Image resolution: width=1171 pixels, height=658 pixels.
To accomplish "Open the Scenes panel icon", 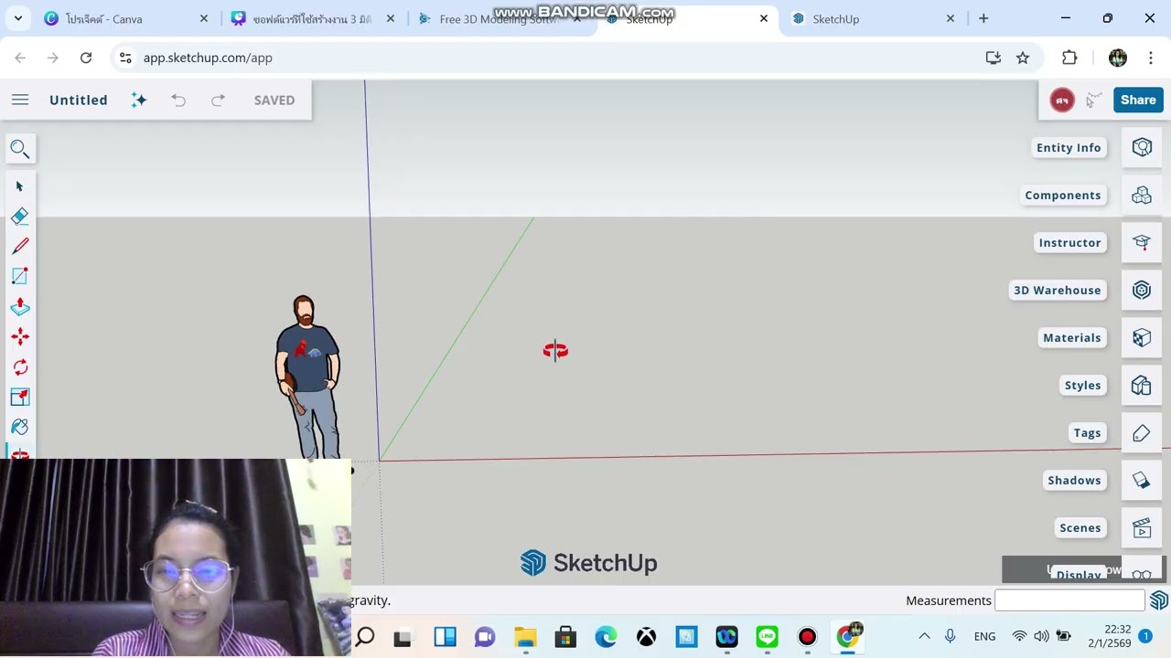I will 1142,527.
